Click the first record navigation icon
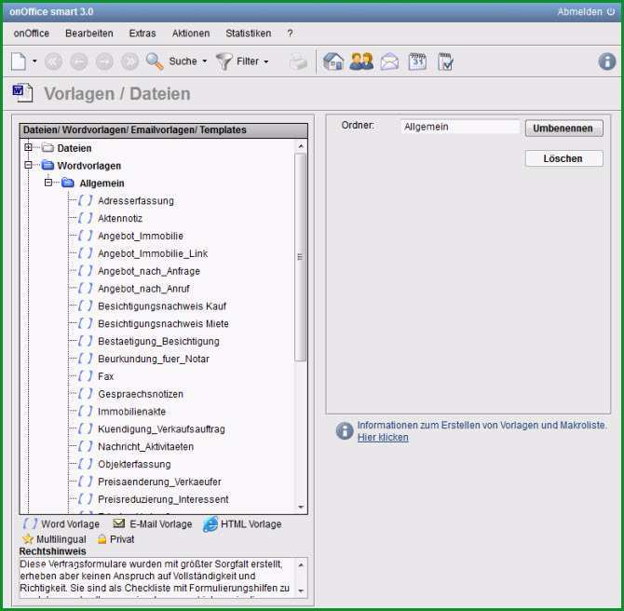Viewport: 624px width, 611px height. click(53, 61)
